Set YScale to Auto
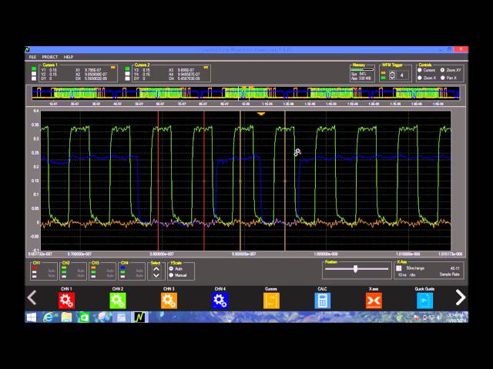 click(x=171, y=268)
